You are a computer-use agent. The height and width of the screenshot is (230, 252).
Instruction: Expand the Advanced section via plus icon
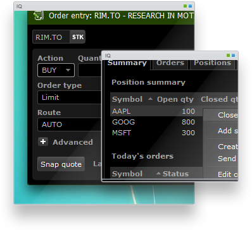click(x=43, y=142)
